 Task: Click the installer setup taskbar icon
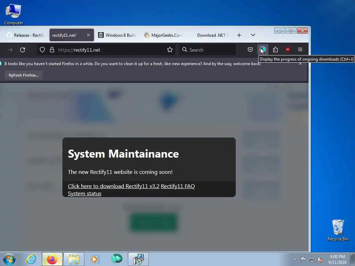click(138, 259)
